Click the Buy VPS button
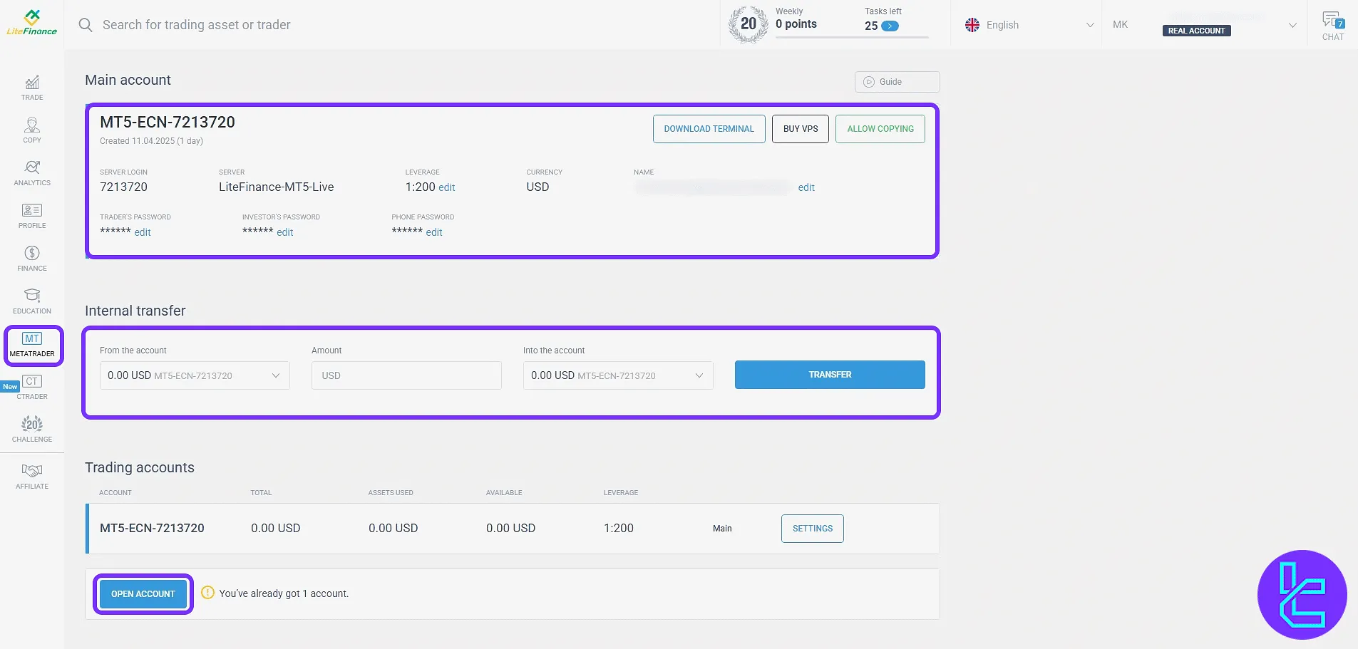 pyautogui.click(x=801, y=129)
